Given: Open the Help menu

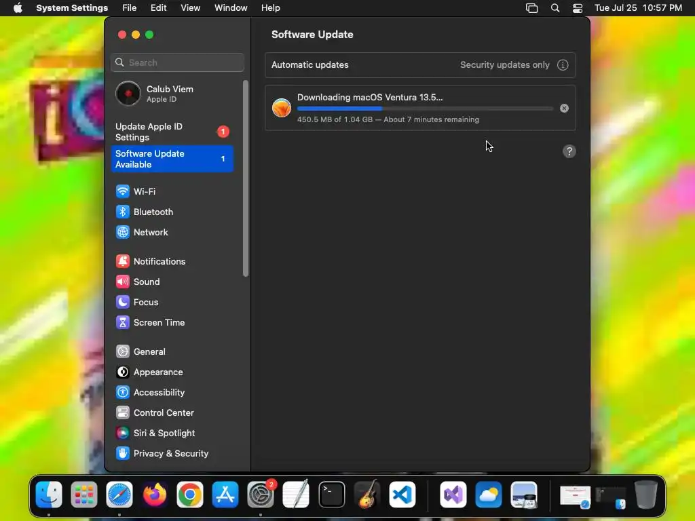Looking at the screenshot, I should pyautogui.click(x=270, y=8).
